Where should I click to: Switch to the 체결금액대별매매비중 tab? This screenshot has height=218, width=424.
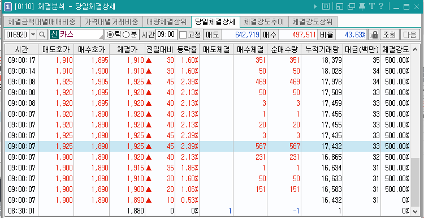point(42,22)
